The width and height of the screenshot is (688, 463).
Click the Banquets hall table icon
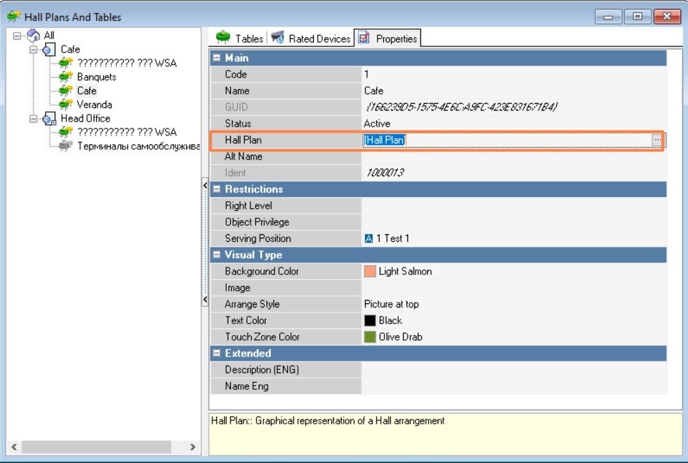(x=66, y=77)
